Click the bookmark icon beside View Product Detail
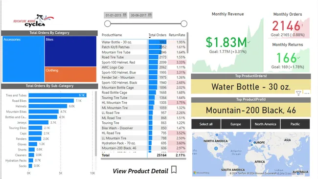This screenshot has width=318, height=179. coord(174,170)
